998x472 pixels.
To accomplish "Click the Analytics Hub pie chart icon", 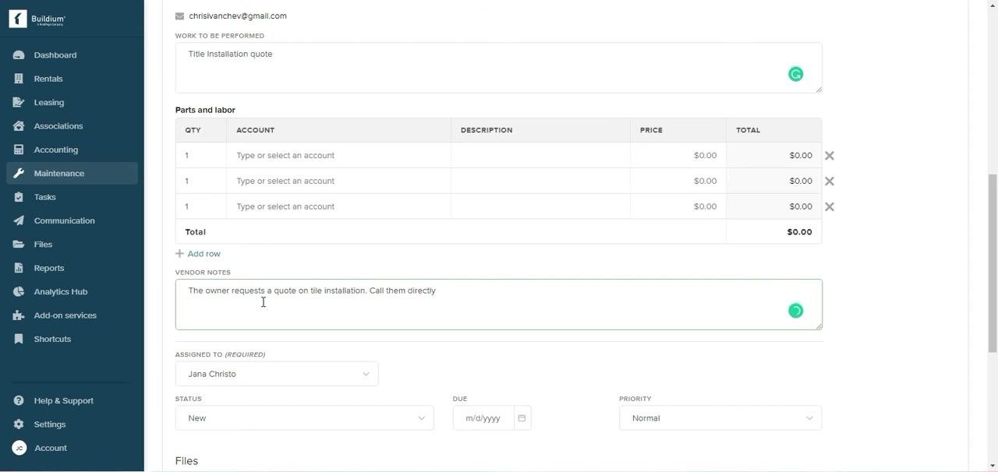I will coord(19,291).
